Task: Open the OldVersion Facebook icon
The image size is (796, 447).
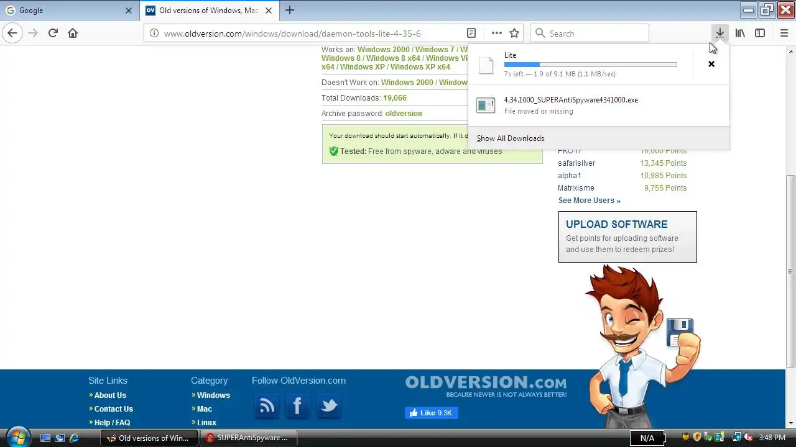Action: point(297,406)
